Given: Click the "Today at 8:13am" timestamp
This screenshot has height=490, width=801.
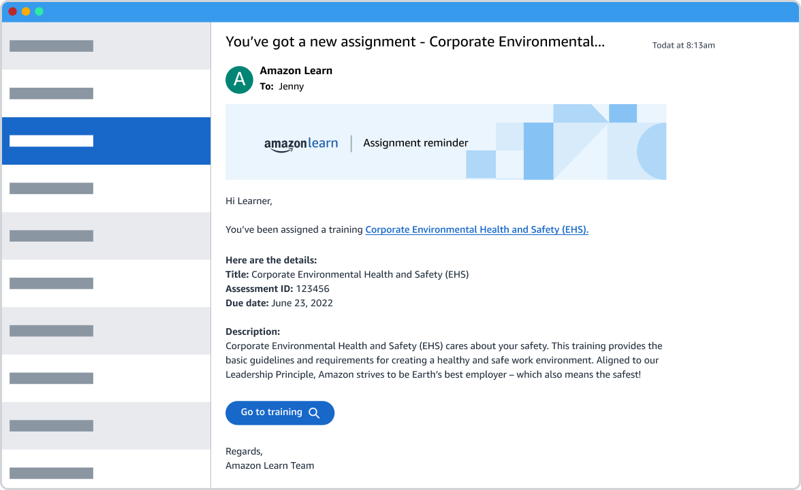Looking at the screenshot, I should click(x=683, y=46).
